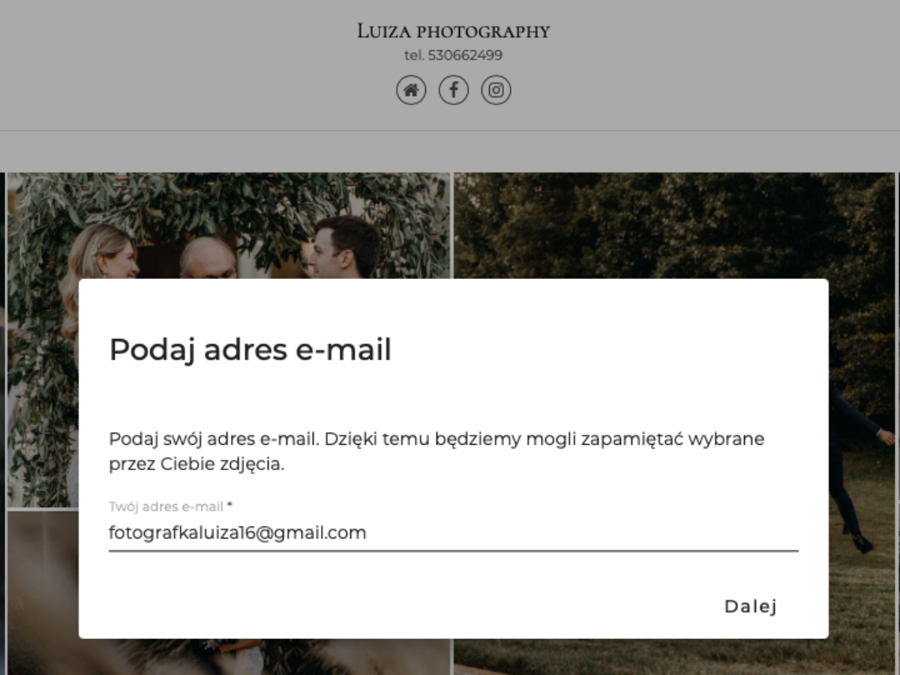Viewport: 900px width, 675px height.
Task: Click the bald officiant in ceremony photo
Action: pos(208,258)
